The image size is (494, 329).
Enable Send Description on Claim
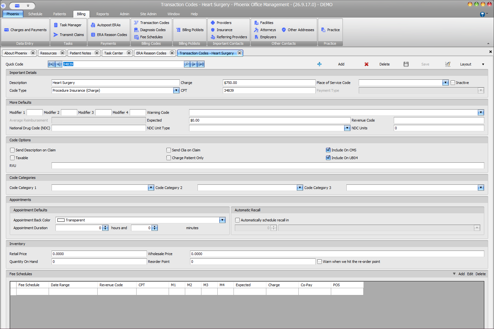pyautogui.click(x=12, y=150)
